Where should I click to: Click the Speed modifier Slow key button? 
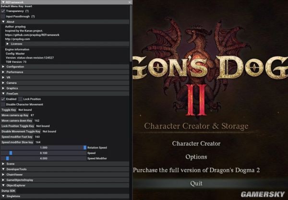point(17,142)
